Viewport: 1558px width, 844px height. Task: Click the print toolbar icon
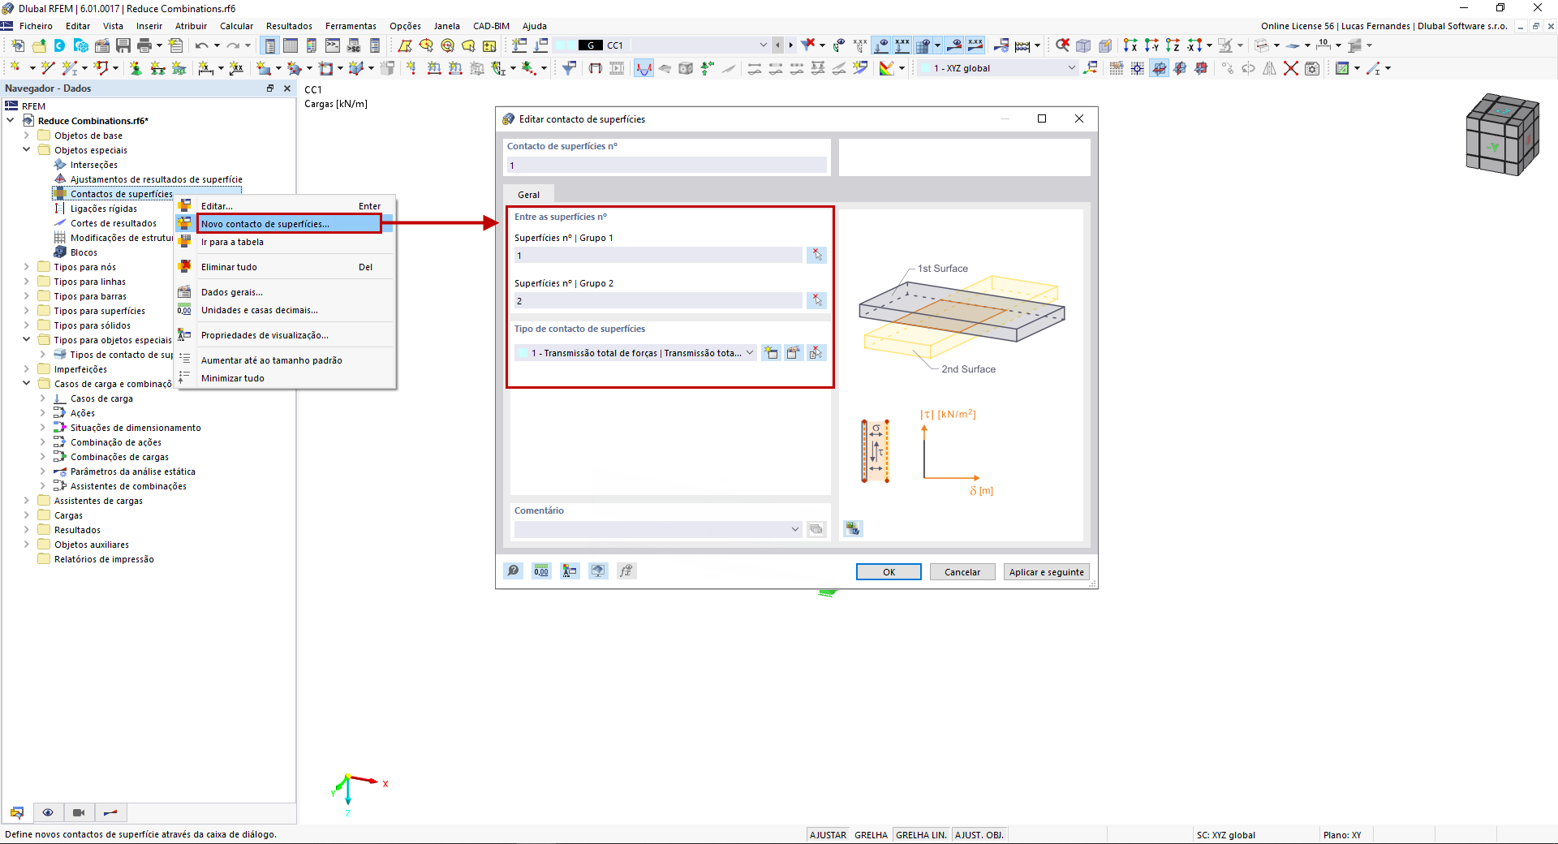[144, 45]
